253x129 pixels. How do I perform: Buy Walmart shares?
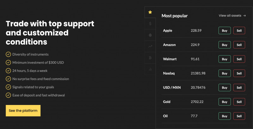[x=225, y=59]
